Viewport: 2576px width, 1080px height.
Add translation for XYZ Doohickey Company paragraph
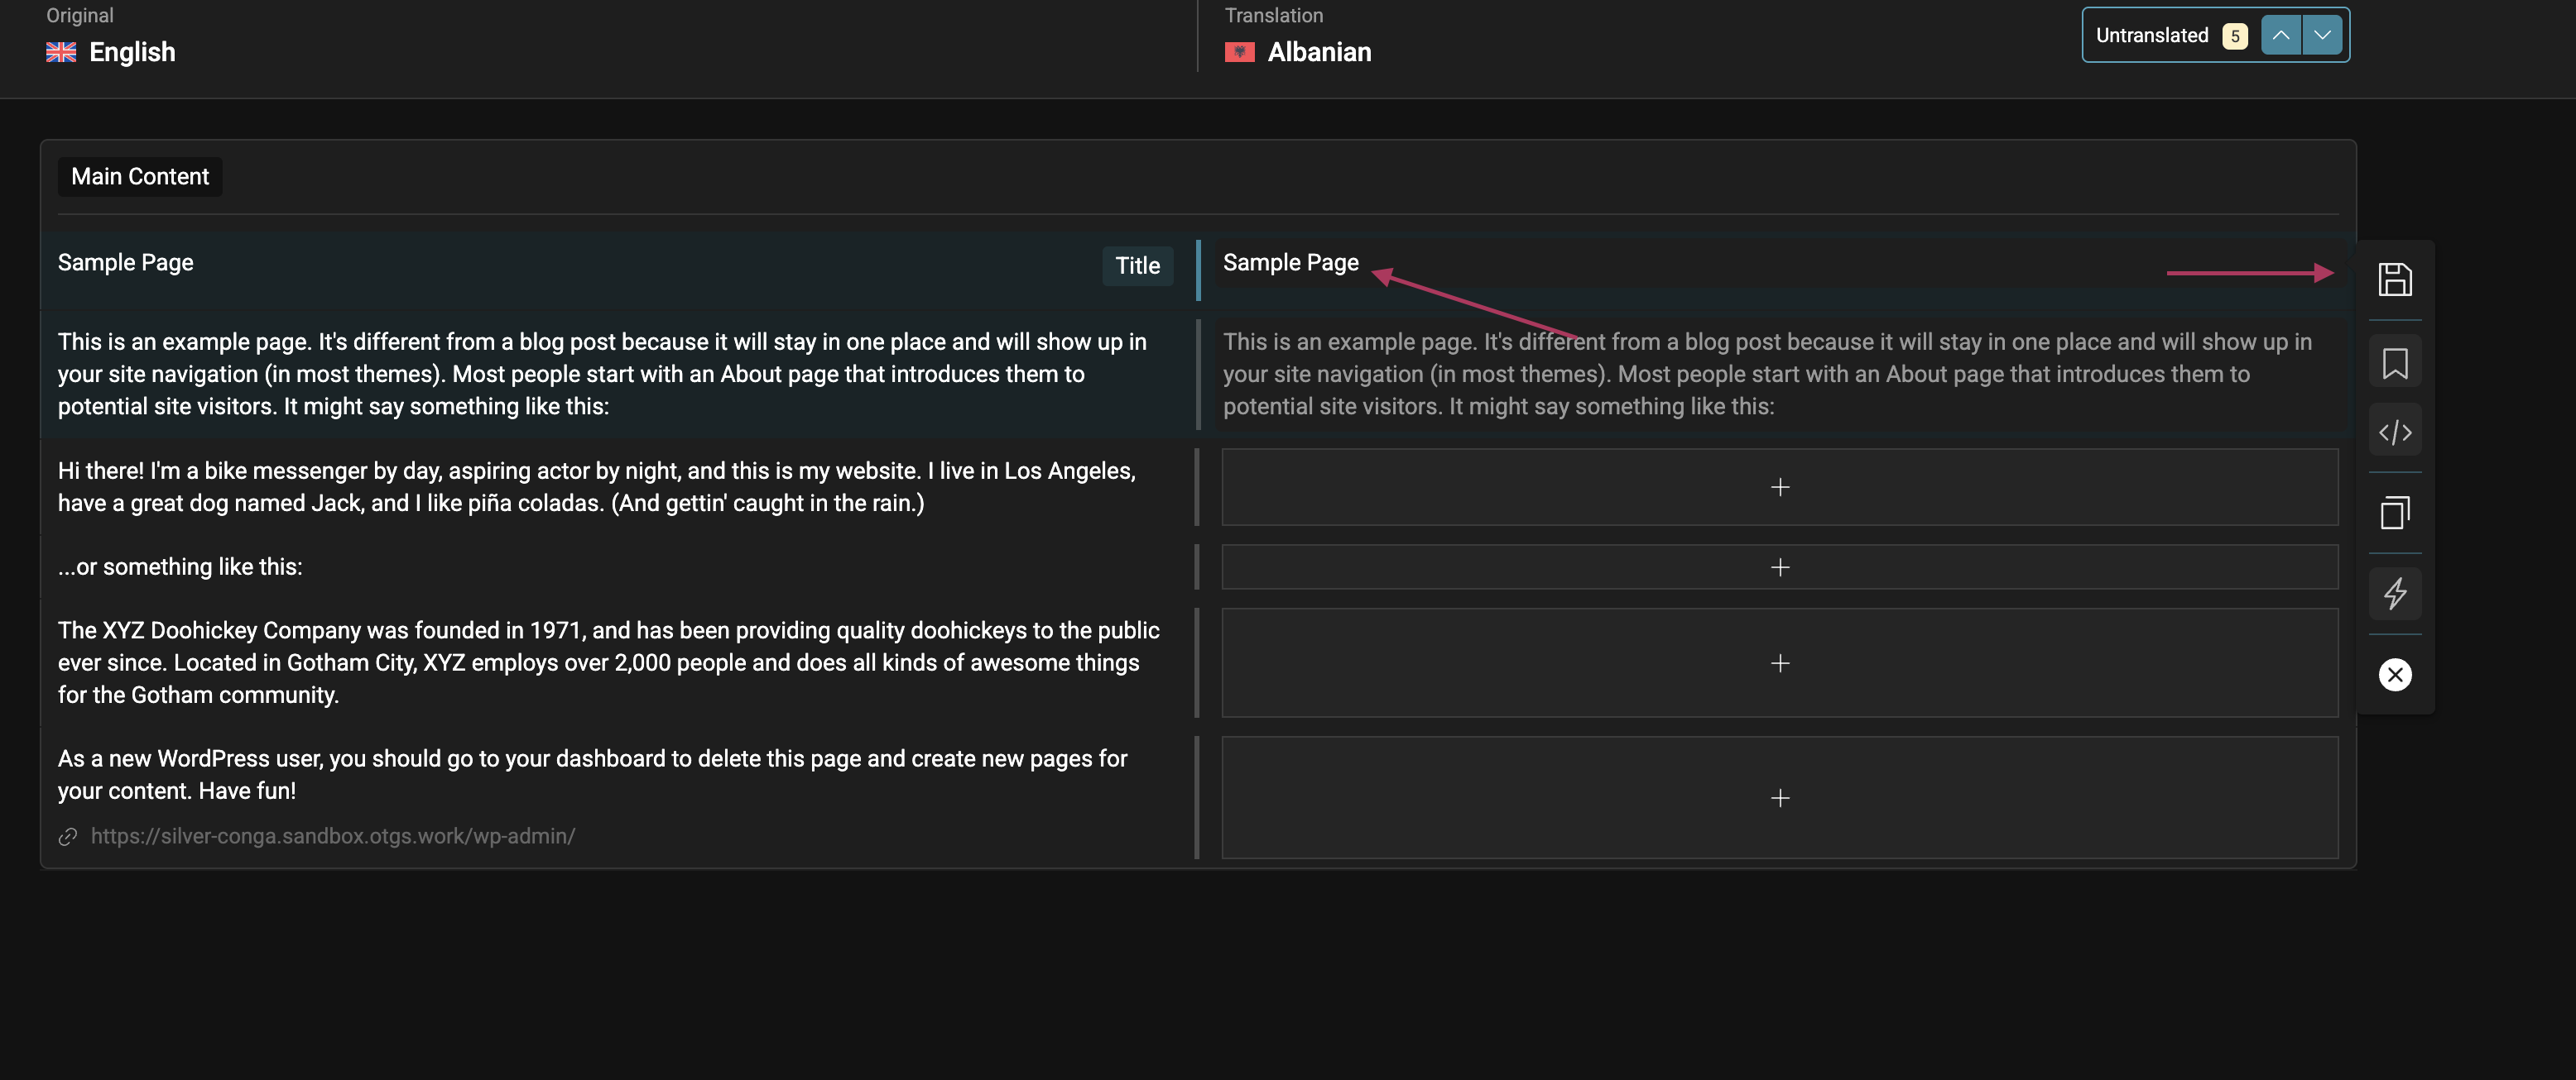1779,662
